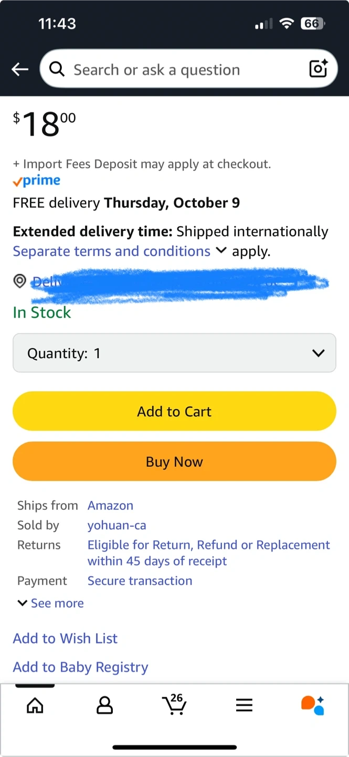Image resolution: width=349 pixels, height=757 pixels.
Task: Launch the Rufus AI assistant icon
Action: pyautogui.click(x=313, y=705)
